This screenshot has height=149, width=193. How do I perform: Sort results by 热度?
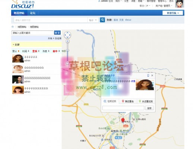pos(46,51)
